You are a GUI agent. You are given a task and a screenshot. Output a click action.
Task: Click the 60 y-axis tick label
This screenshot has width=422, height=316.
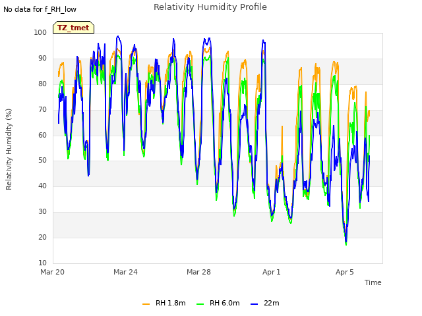pos(42,135)
